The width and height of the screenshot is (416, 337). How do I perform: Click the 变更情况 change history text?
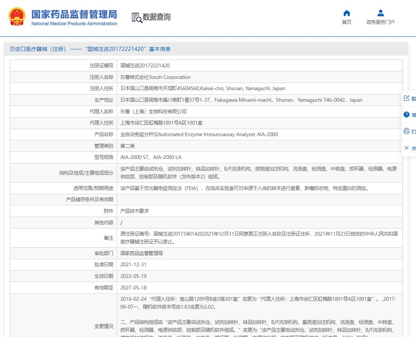tap(259, 317)
